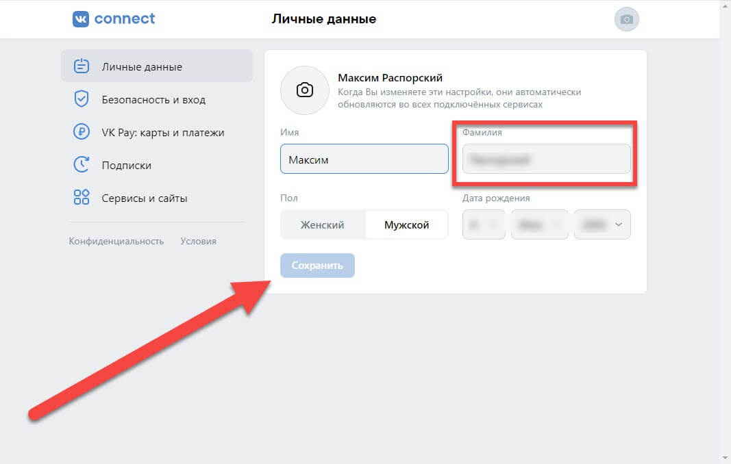Select Мужской gender option
Viewport: 731px width, 464px height.
pos(406,224)
